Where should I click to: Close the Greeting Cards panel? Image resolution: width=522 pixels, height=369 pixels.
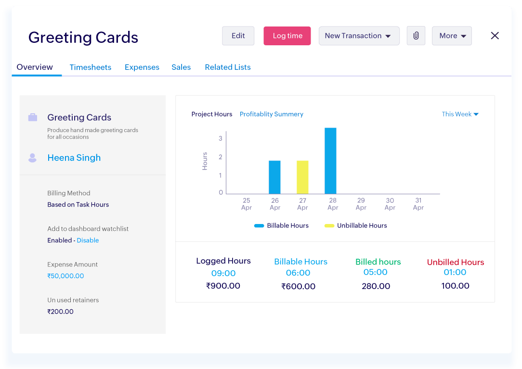coord(495,35)
